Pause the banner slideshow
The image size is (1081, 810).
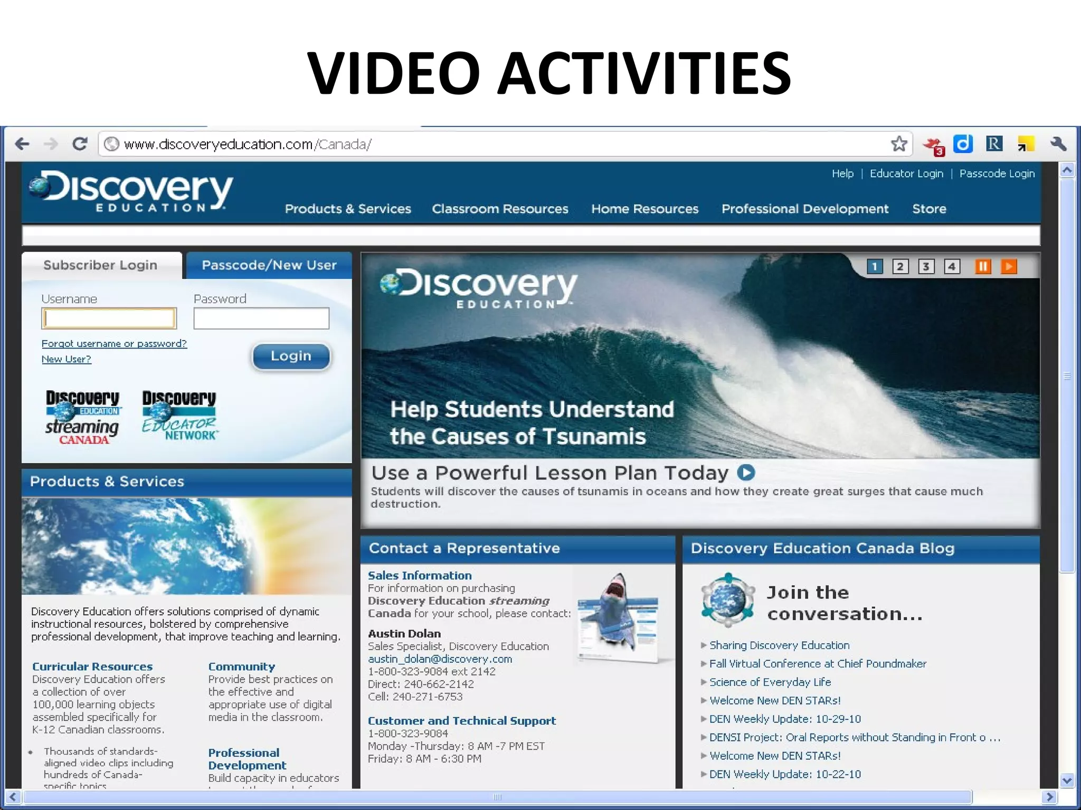983,266
